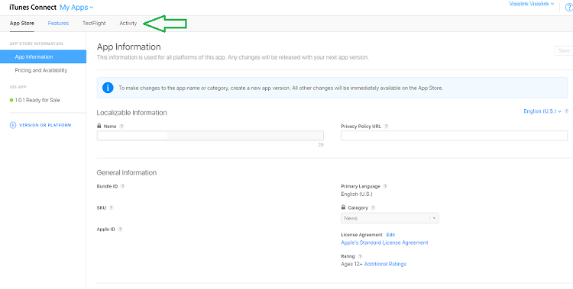Click the IOS APP sidebar header
Image resolution: width=573 pixels, height=289 pixels.
tap(18, 87)
